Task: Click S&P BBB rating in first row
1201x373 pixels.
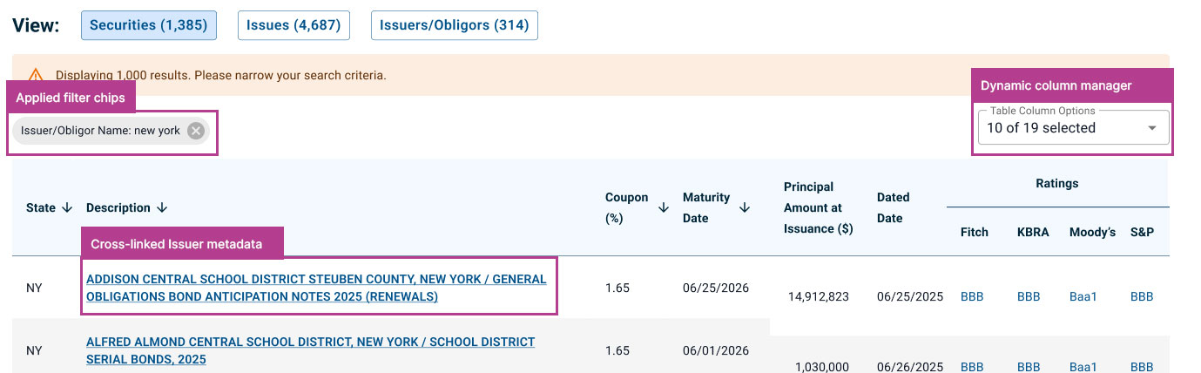Action: pyautogui.click(x=1142, y=296)
